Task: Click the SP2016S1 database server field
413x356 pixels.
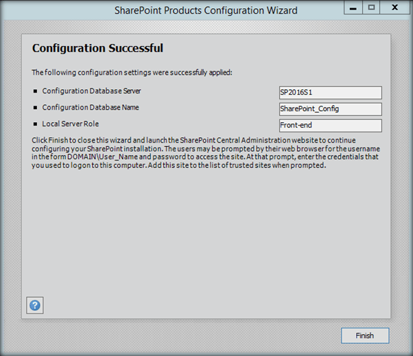Action: click(329, 93)
